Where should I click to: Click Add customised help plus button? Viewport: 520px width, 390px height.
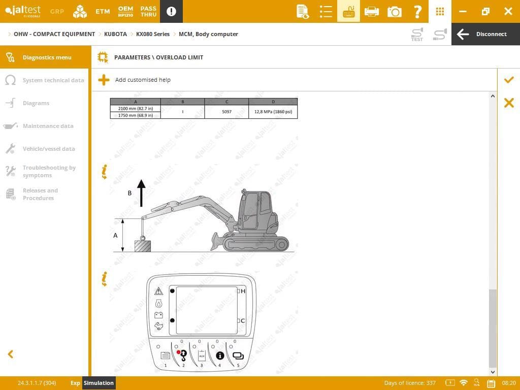104,80
